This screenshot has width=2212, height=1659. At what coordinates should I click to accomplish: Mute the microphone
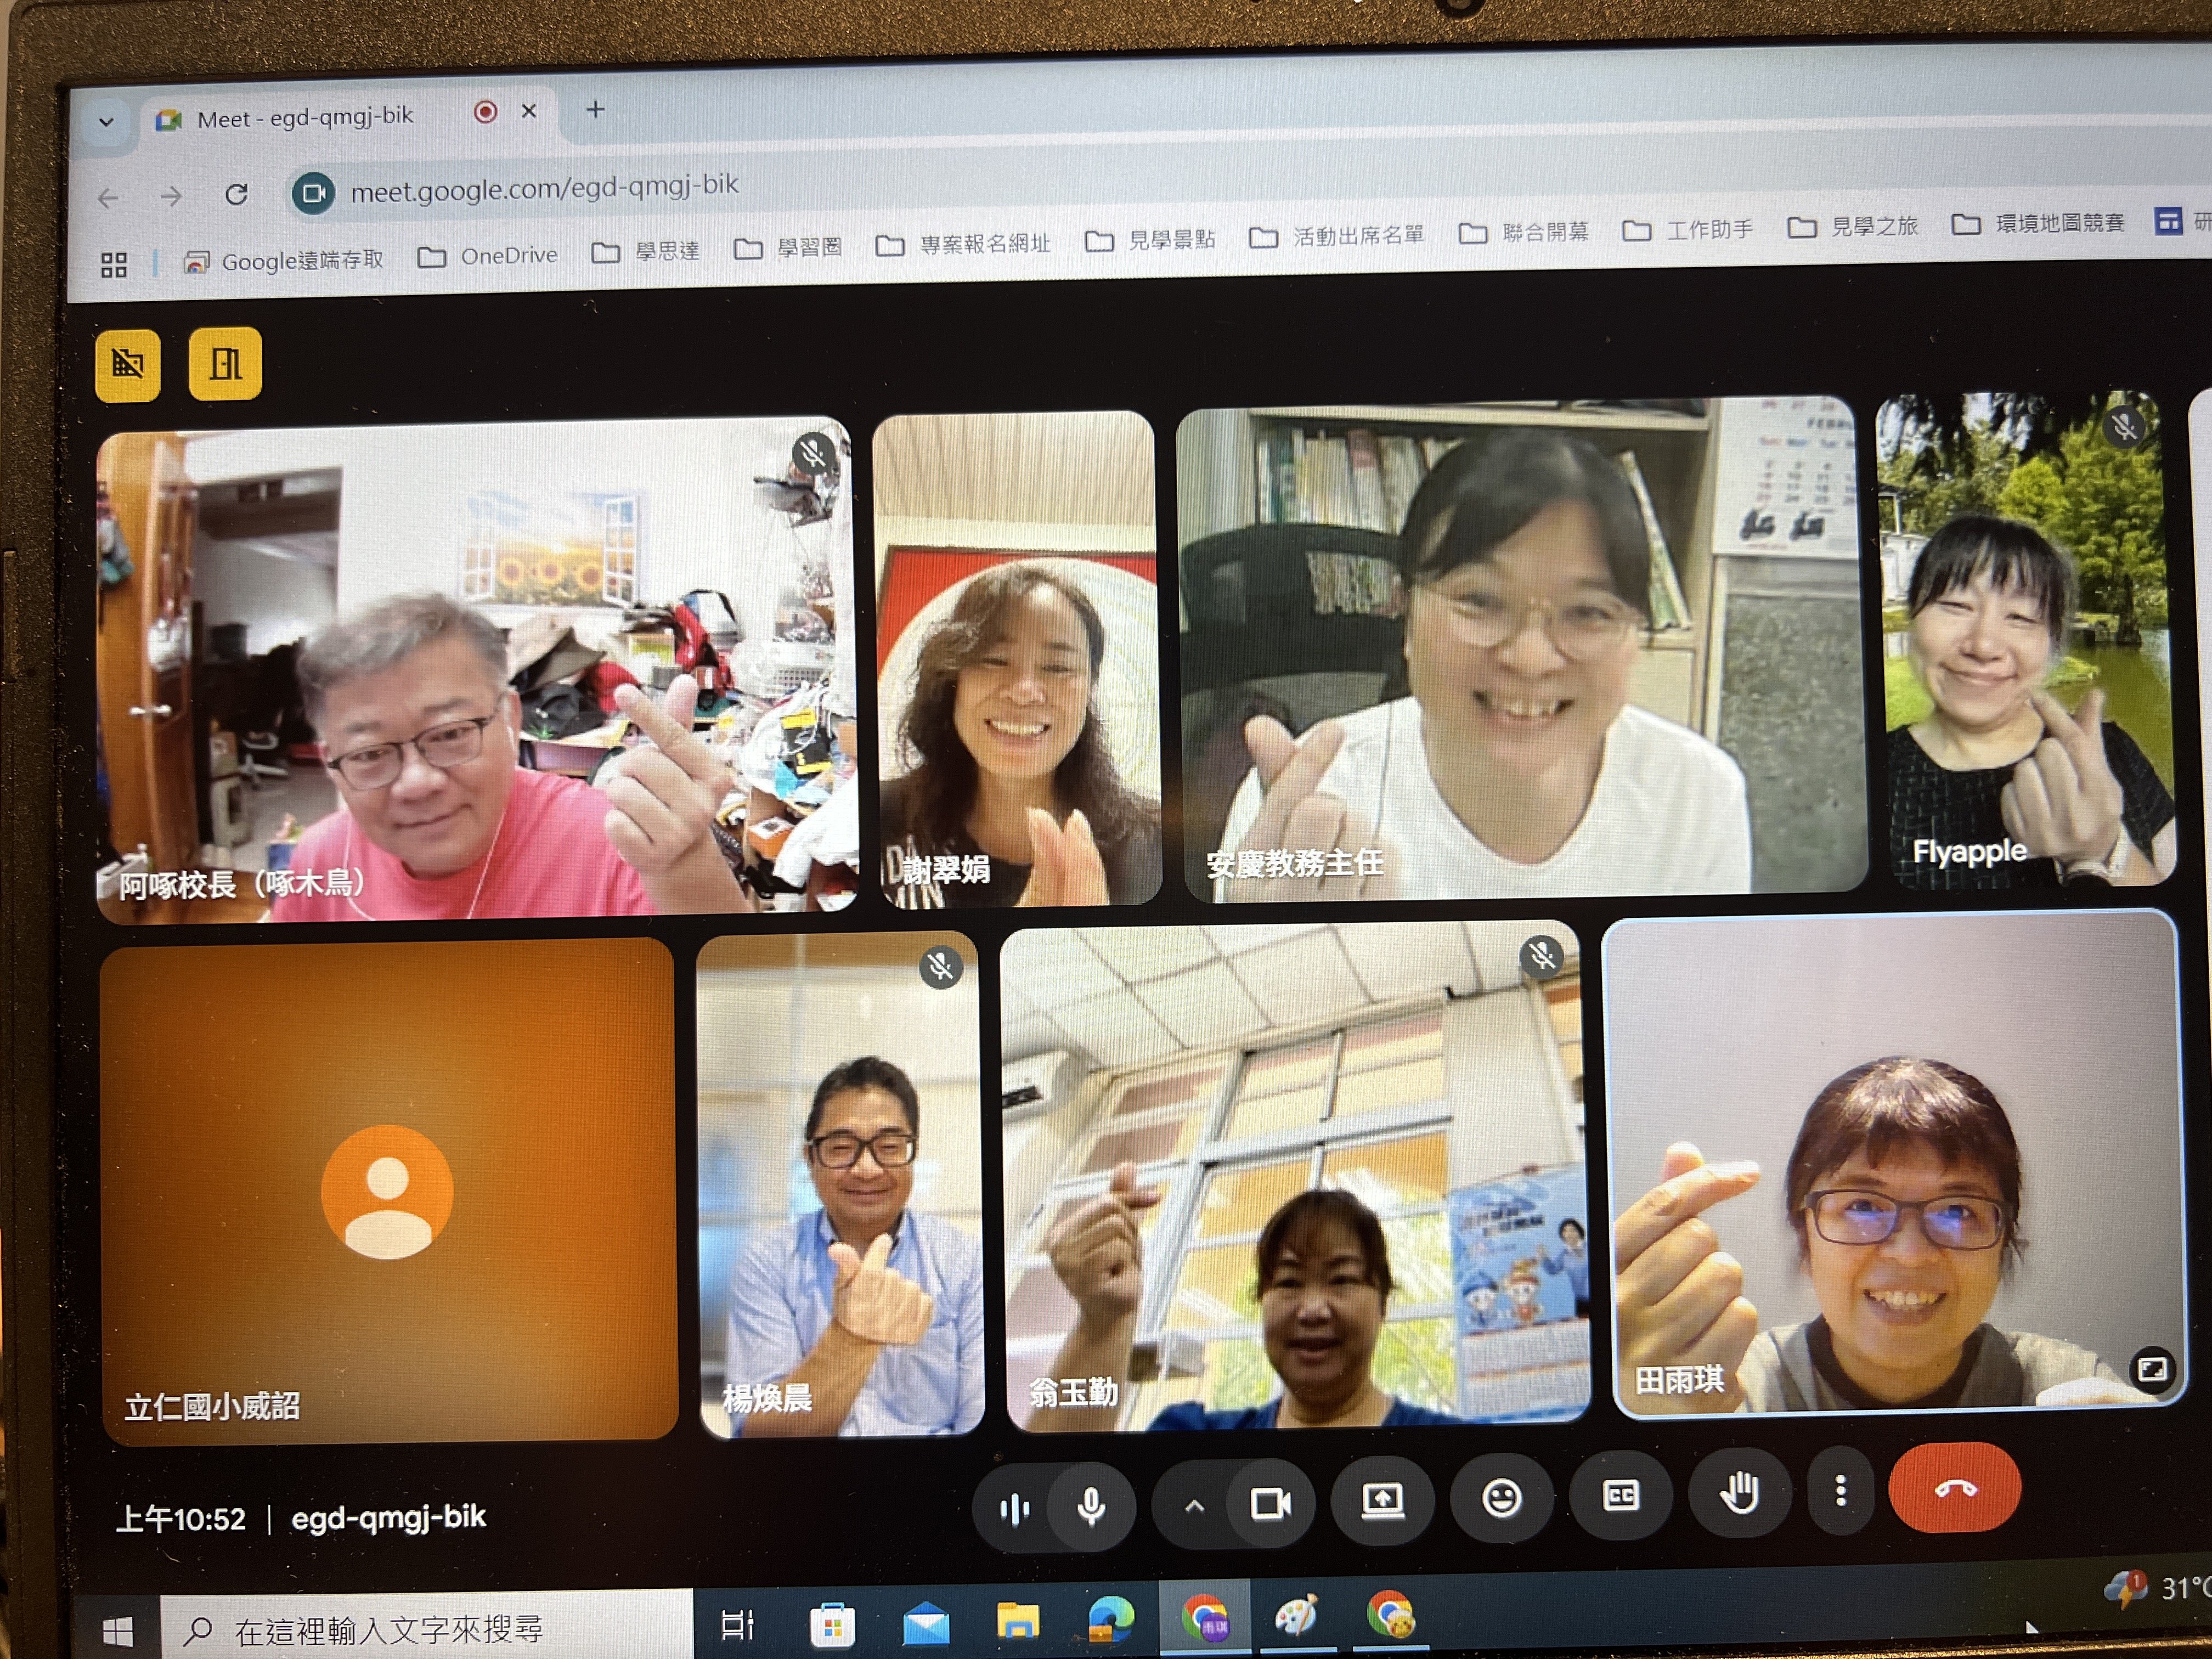click(x=1091, y=1506)
